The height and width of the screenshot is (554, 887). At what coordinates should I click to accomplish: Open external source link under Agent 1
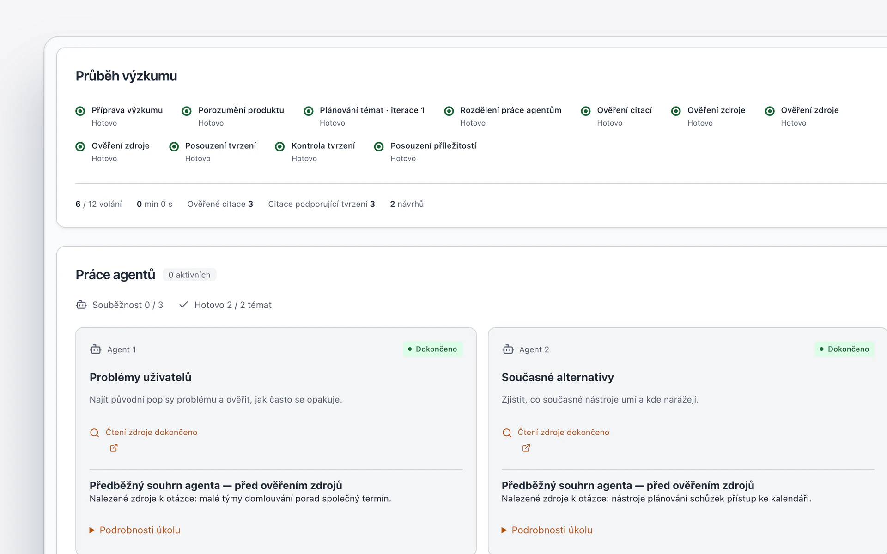(x=114, y=448)
